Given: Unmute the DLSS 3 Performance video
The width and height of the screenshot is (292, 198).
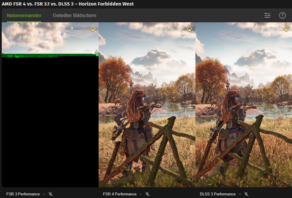Looking at the screenshot, I should [246, 194].
